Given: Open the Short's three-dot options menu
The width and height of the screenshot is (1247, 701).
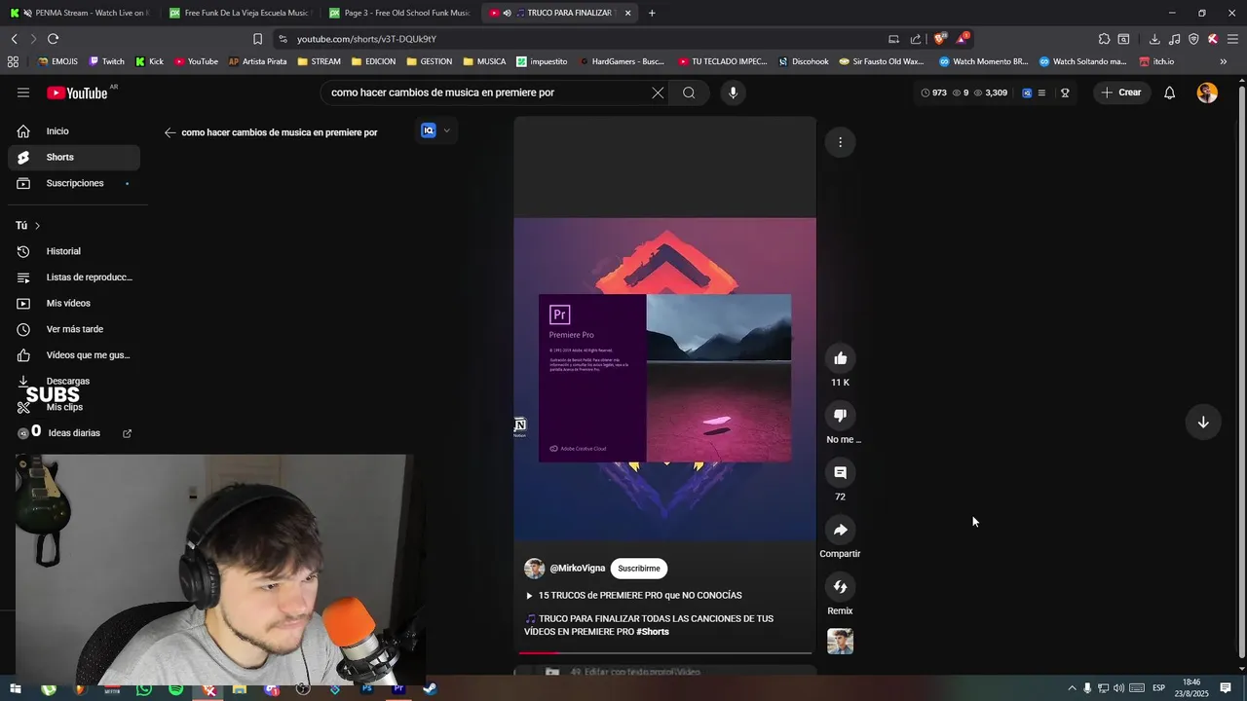Looking at the screenshot, I should point(840,142).
